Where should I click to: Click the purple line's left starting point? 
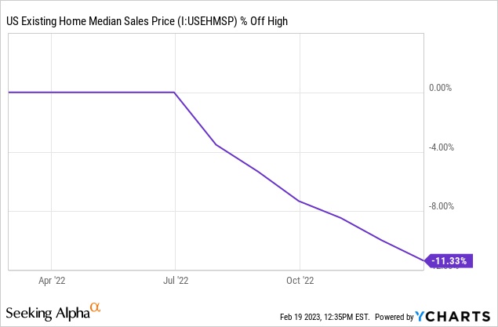pos(9,92)
